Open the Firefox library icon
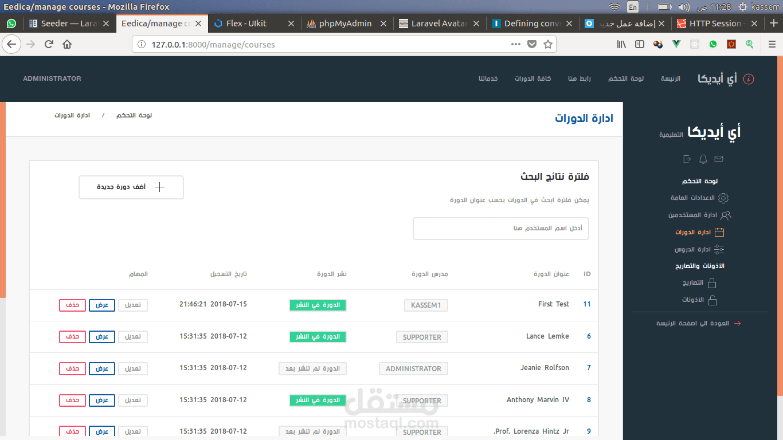 [621, 44]
